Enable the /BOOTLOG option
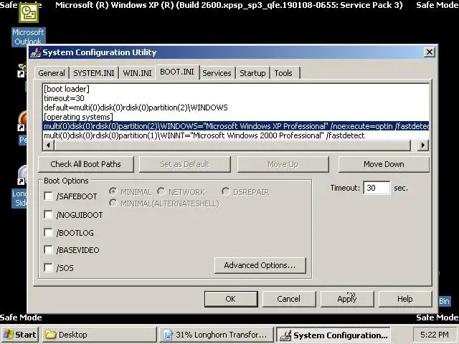This screenshot has height=344, width=459. point(48,232)
